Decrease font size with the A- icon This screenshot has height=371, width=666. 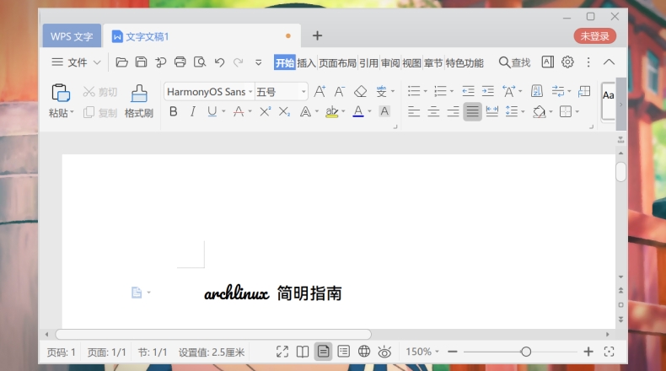coord(339,91)
